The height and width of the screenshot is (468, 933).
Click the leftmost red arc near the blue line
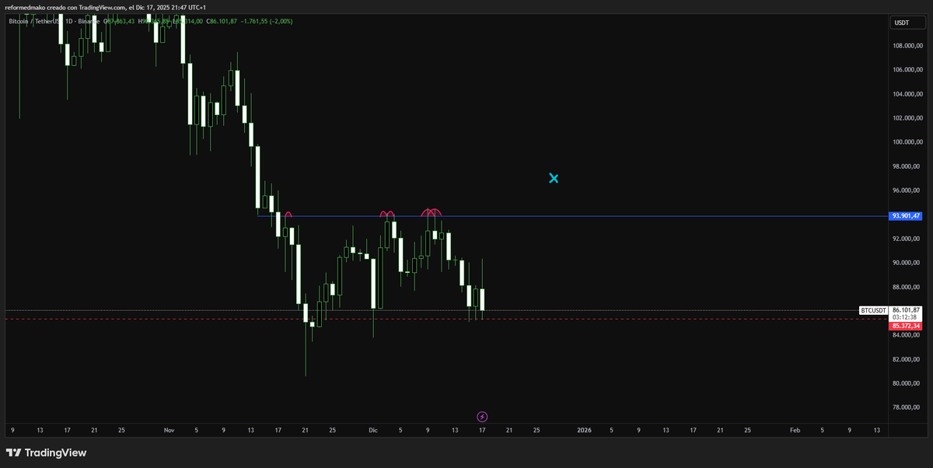point(288,215)
